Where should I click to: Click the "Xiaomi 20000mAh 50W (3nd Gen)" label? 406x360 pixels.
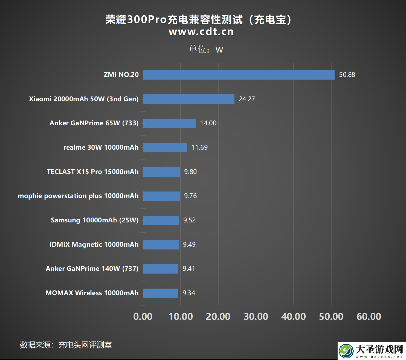click(84, 99)
